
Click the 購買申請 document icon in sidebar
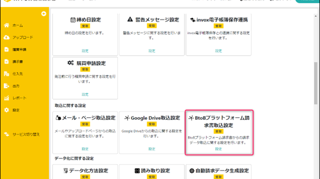[x=6, y=50]
